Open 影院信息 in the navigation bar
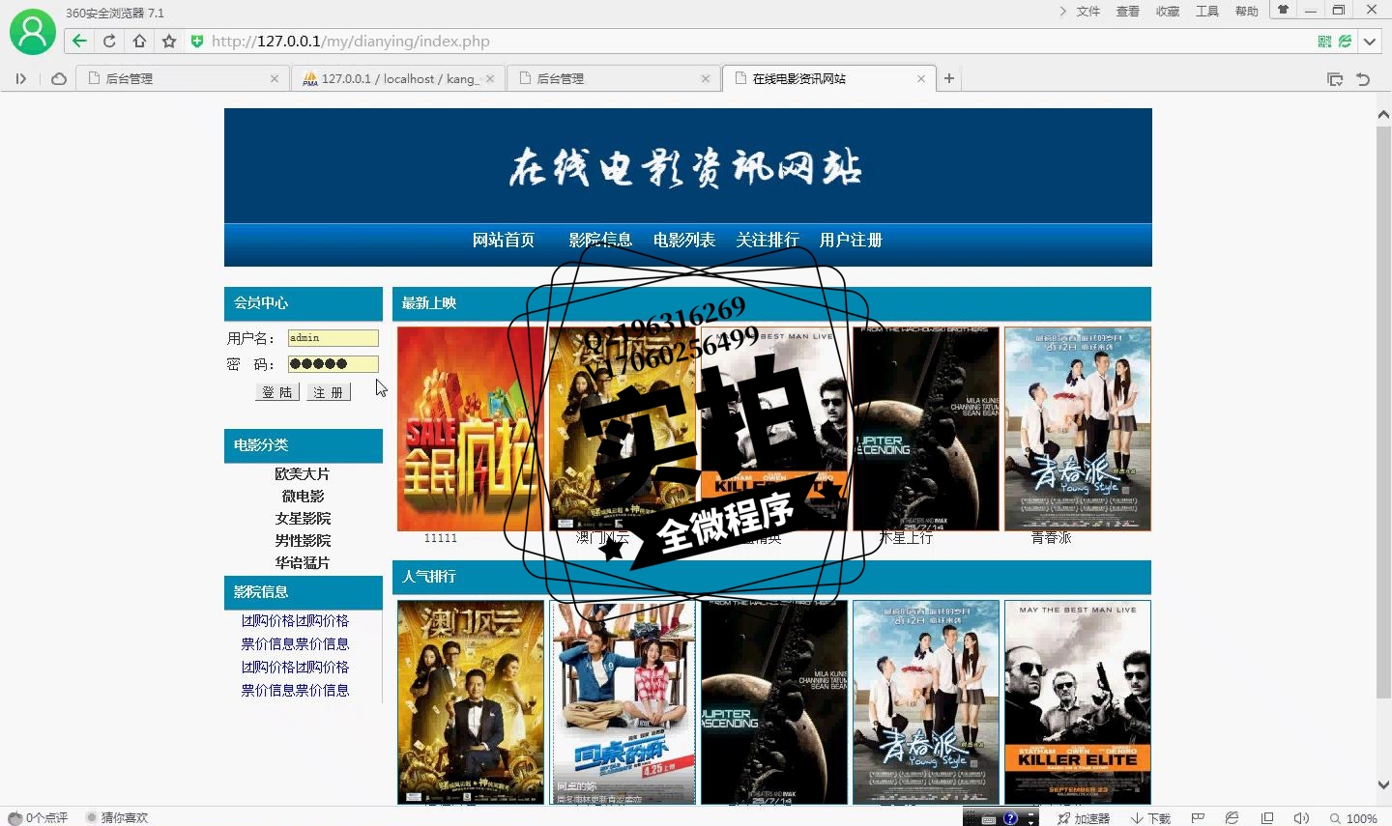 point(600,240)
